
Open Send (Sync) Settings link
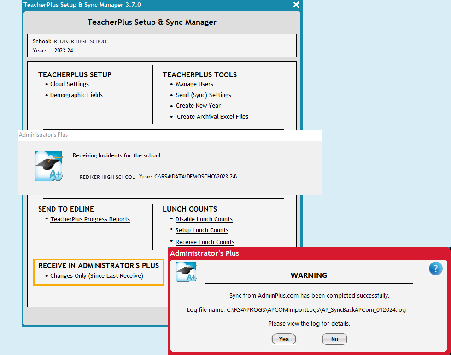[203, 95]
